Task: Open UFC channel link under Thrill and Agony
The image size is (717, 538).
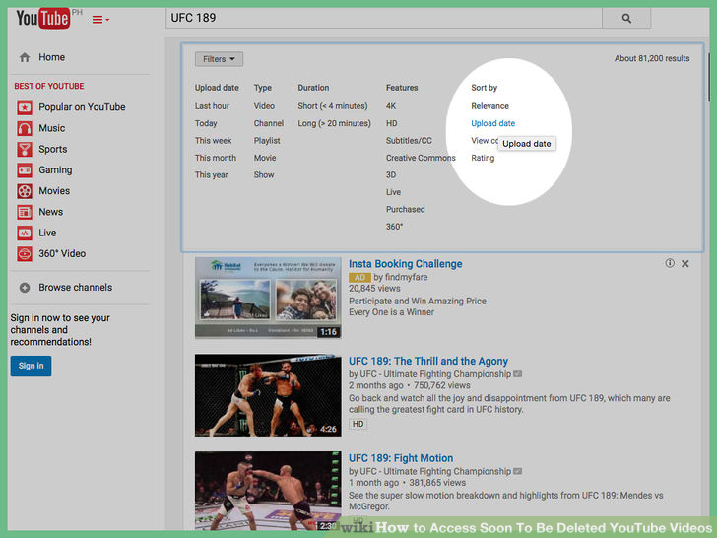Action: coord(435,374)
